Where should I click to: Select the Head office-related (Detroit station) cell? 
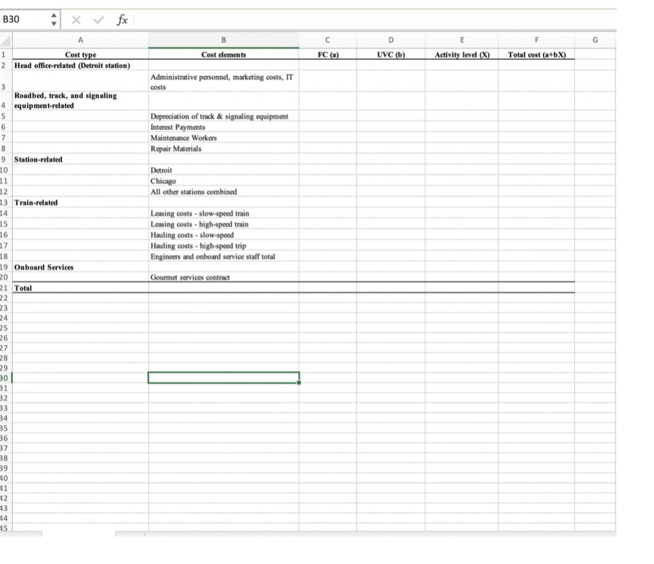[x=81, y=65]
